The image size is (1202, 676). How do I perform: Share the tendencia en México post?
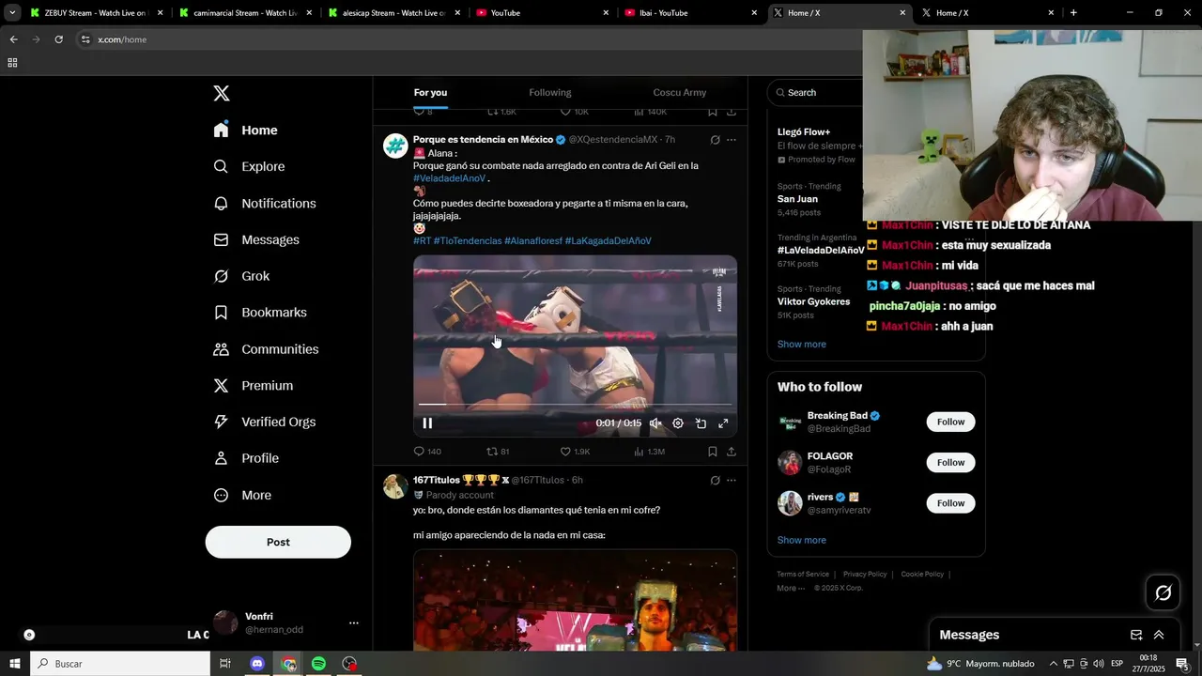pos(732,452)
